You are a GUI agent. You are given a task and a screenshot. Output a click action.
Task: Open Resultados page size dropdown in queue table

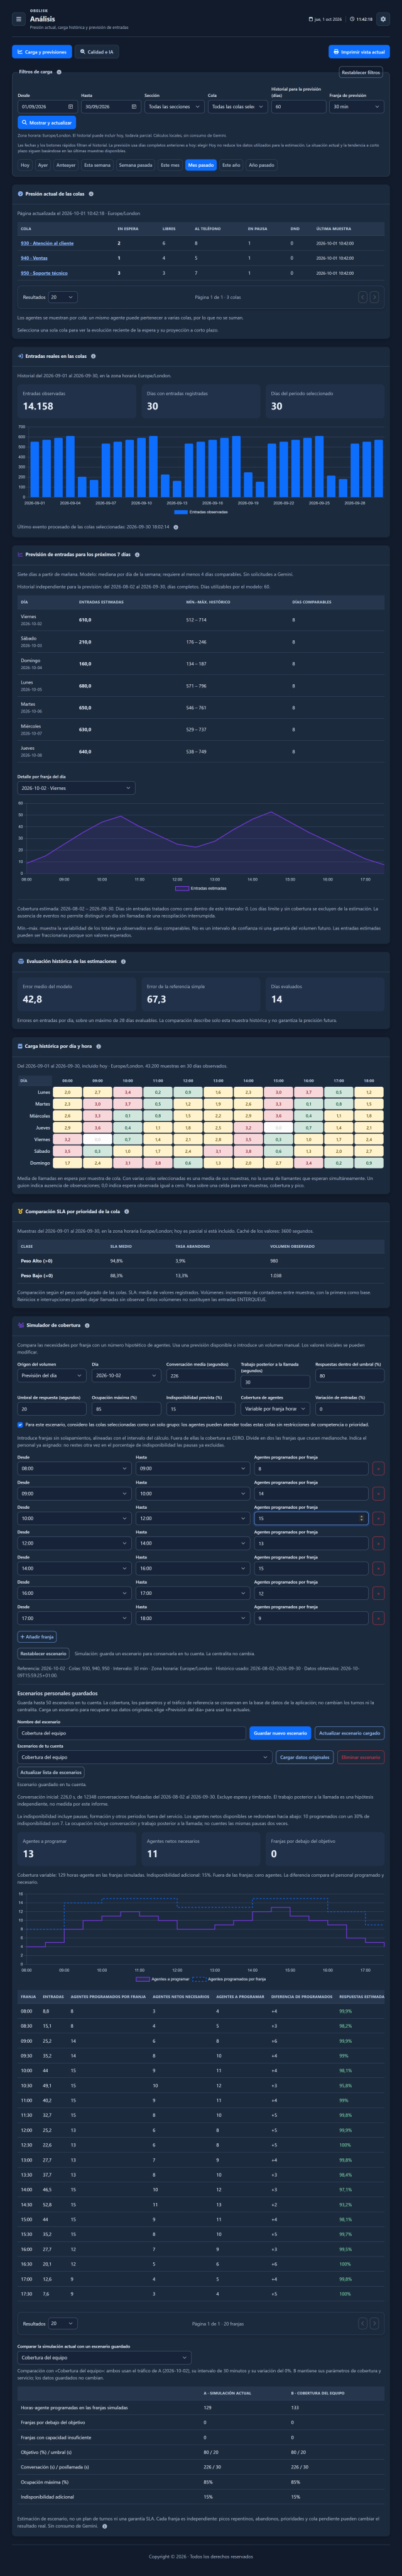(63, 297)
